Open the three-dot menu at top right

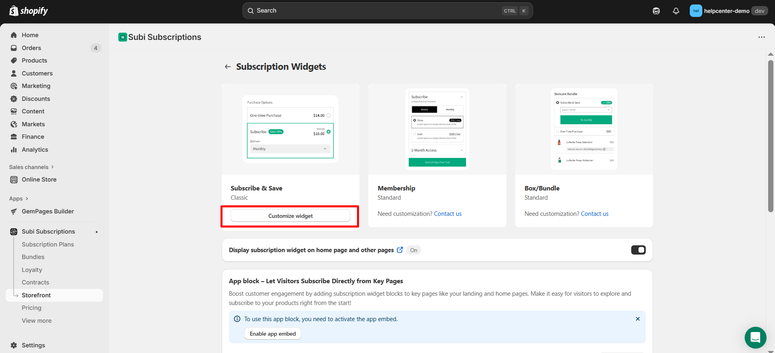point(761,37)
